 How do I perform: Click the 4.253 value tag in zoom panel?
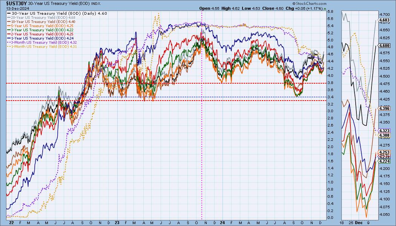pyautogui.click(x=385, y=152)
